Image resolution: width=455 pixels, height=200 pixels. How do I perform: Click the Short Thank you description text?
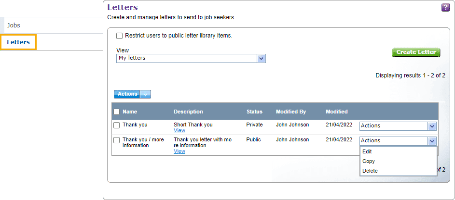193,125
